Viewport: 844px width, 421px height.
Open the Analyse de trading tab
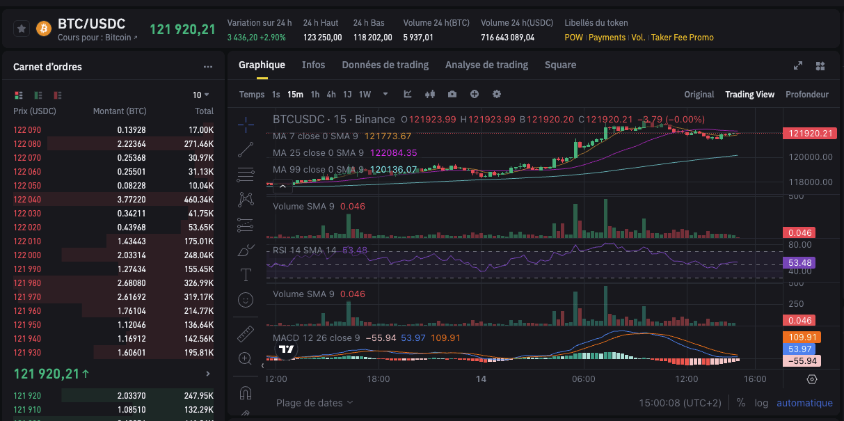486,65
